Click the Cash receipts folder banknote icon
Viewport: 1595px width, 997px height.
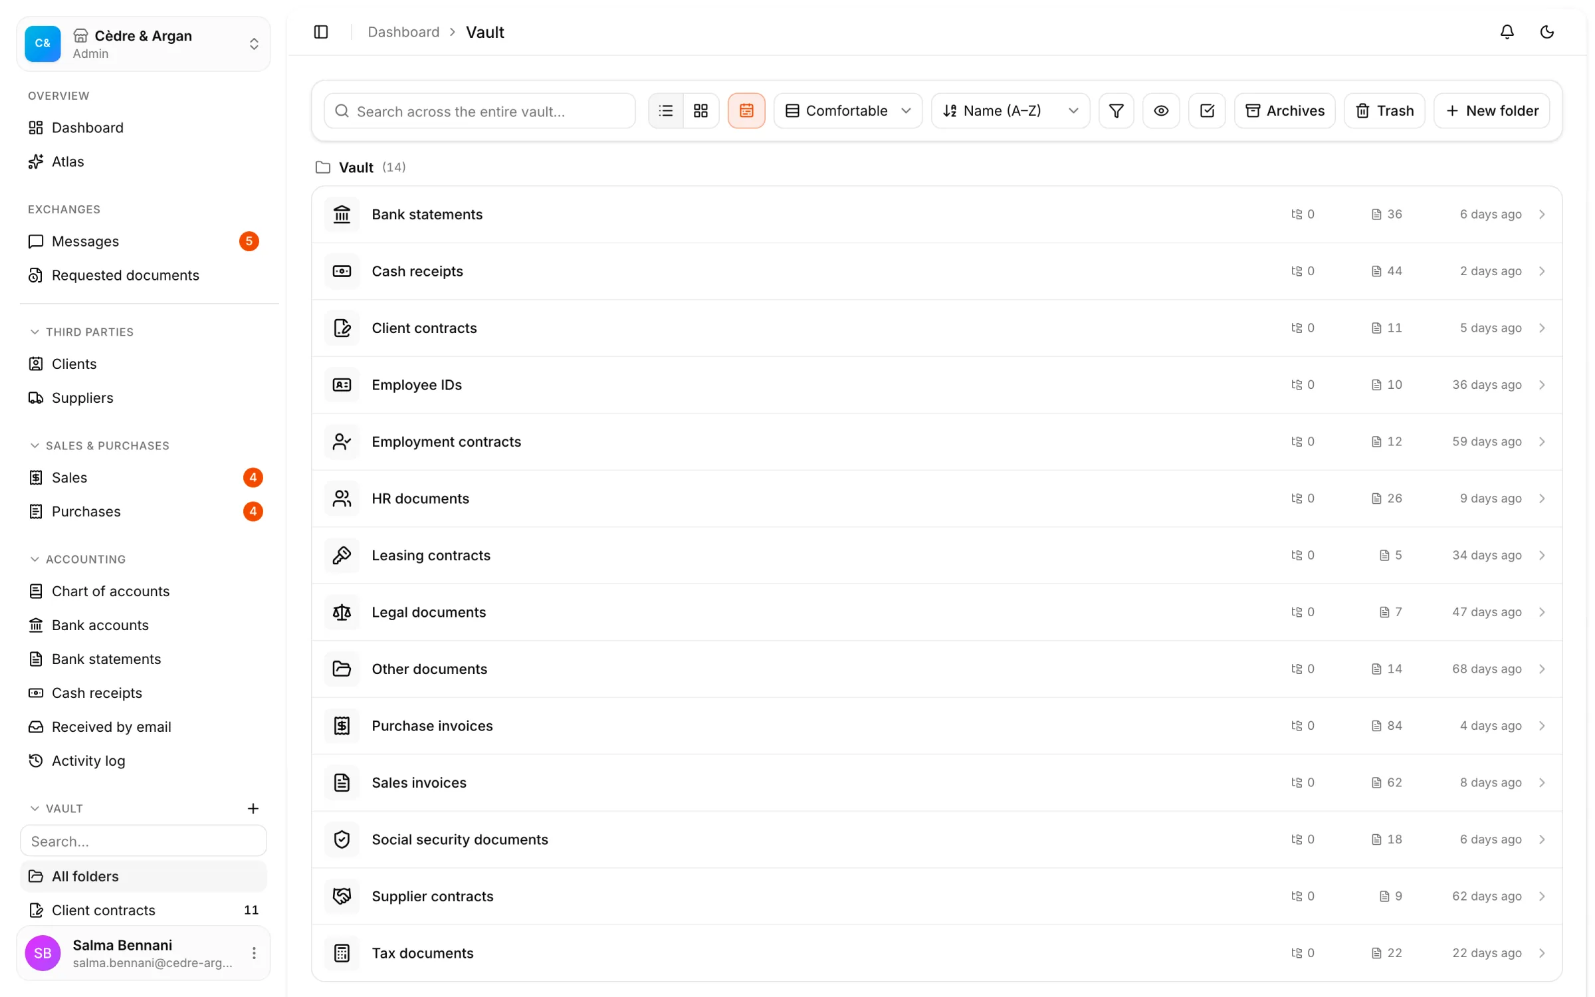pos(342,271)
